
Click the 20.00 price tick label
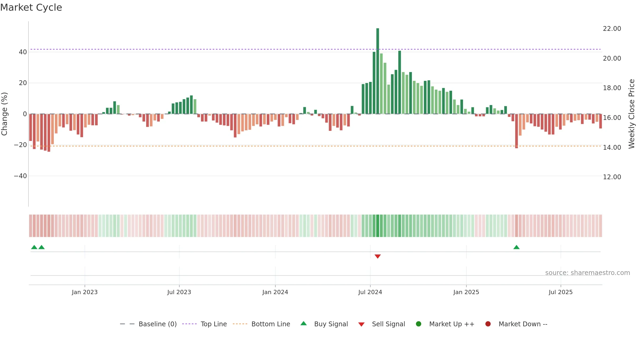pos(612,59)
